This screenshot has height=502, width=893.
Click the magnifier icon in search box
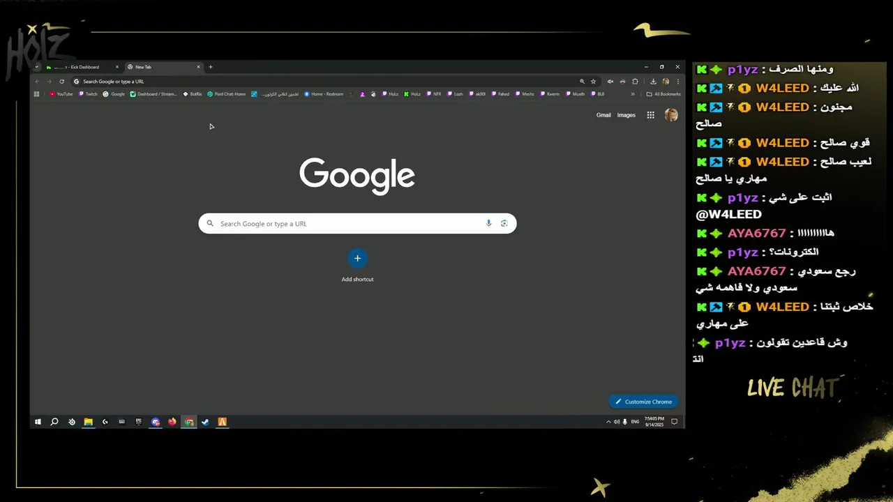pos(210,224)
